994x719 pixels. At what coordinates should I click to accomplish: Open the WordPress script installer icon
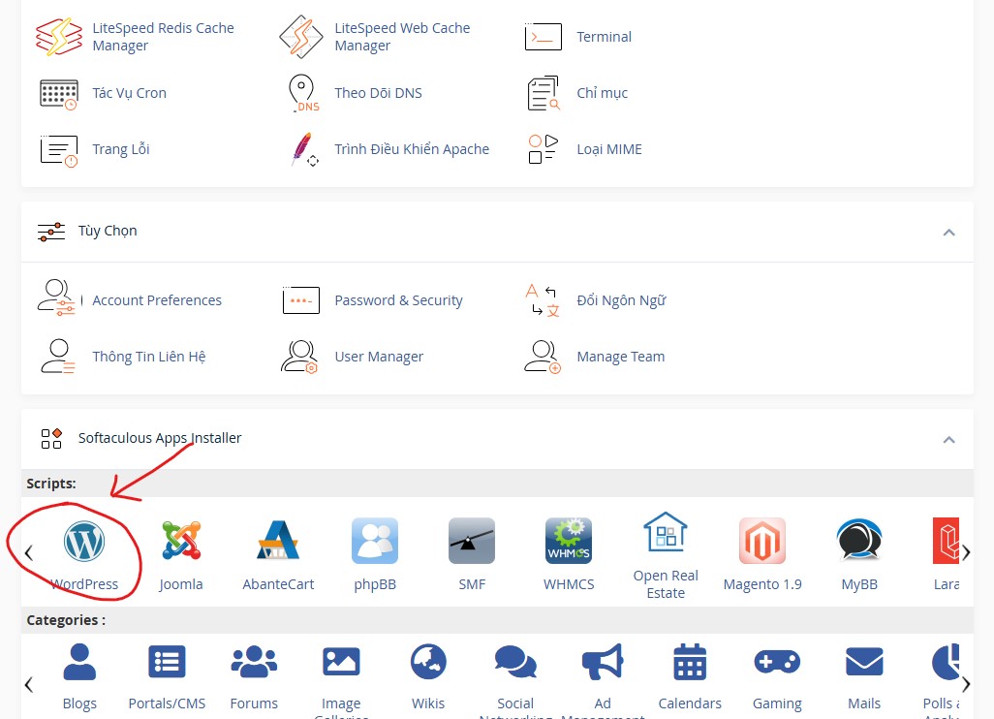(84, 542)
